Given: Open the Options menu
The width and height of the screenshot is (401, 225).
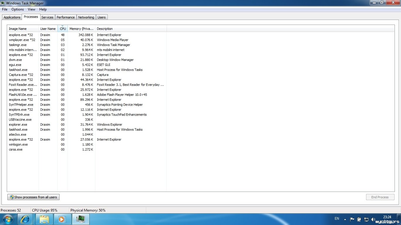Looking at the screenshot, I should click(18, 9).
